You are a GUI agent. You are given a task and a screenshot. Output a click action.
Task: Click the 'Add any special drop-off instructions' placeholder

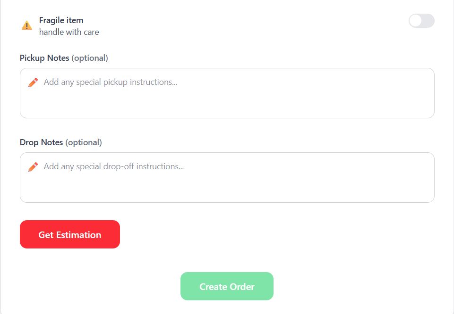tap(113, 166)
